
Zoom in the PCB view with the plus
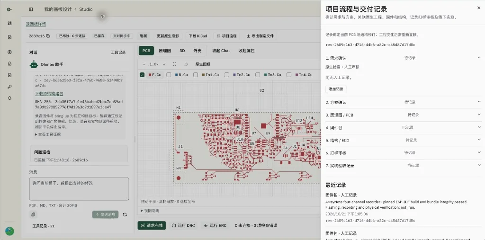(x=164, y=64)
